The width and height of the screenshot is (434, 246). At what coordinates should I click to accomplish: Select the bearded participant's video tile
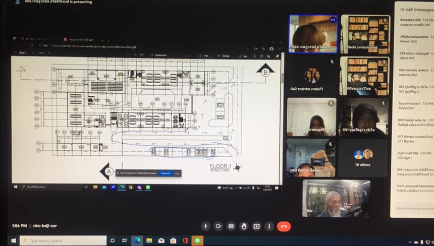tap(336, 198)
